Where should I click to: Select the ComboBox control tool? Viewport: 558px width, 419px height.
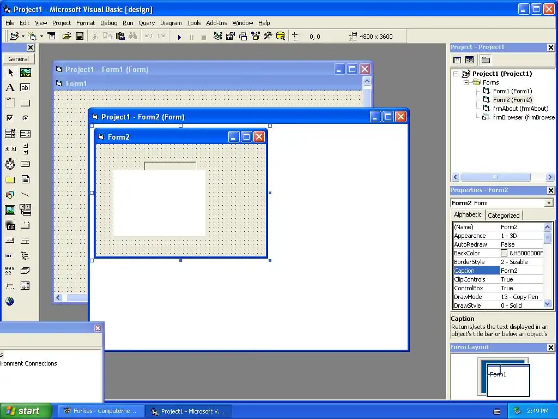pyautogui.click(x=10, y=134)
